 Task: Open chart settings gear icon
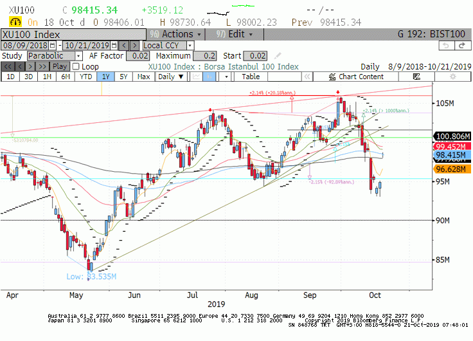click(x=453, y=77)
